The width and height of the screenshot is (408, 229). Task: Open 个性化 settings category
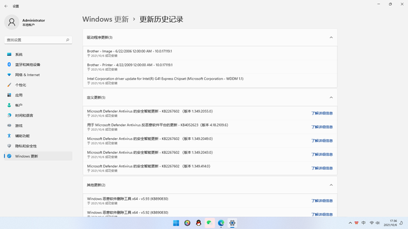coord(38,85)
